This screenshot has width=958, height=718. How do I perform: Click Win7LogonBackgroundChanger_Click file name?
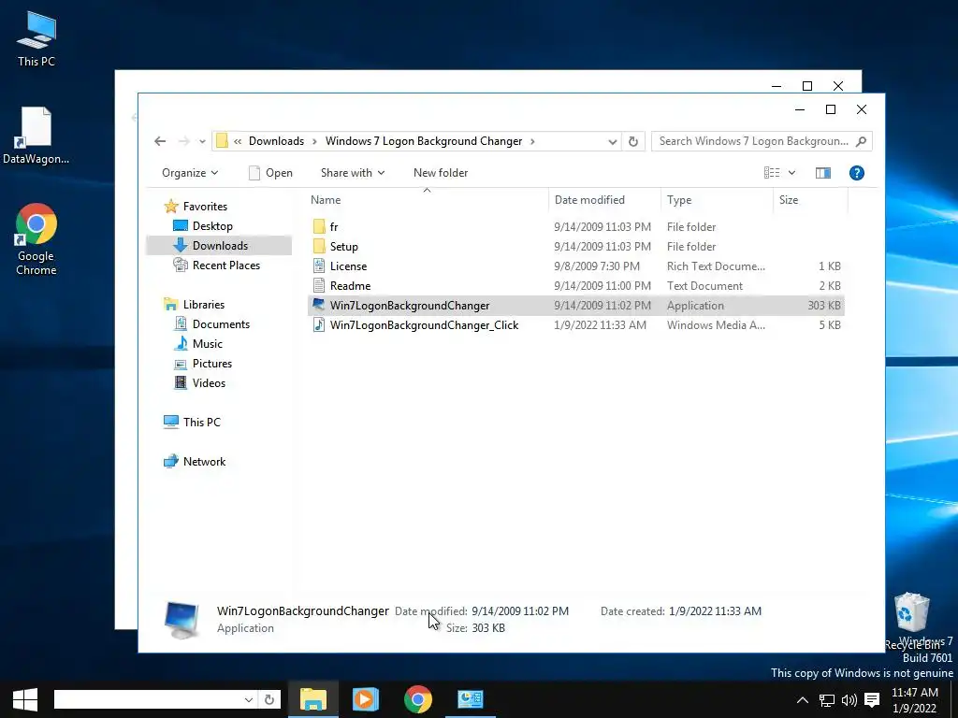424,325
